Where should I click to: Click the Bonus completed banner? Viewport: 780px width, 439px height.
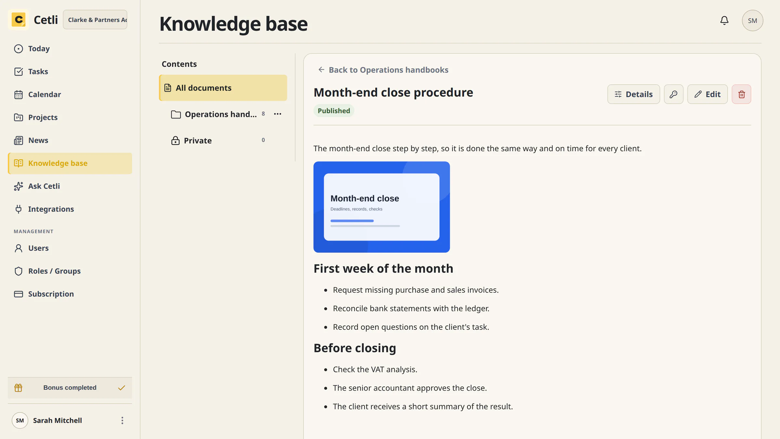click(x=70, y=388)
